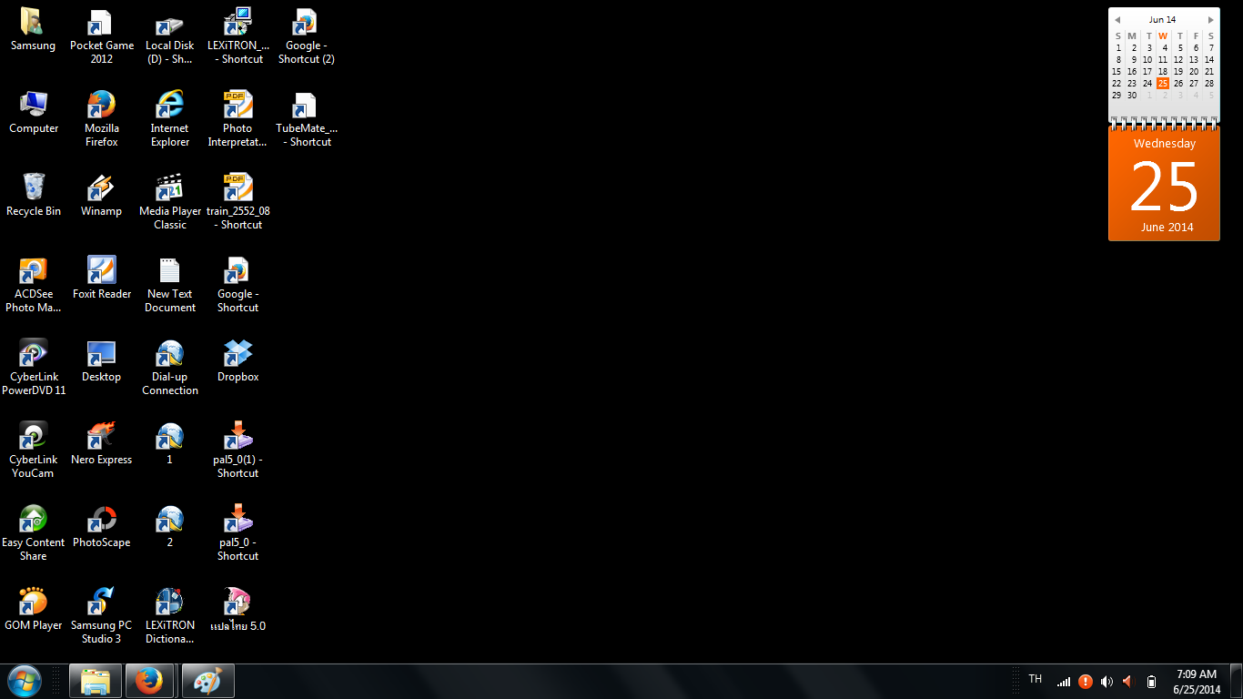The image size is (1243, 699).
Task: Select the Mozilla Firefox desktop shortcut
Action: click(102, 119)
